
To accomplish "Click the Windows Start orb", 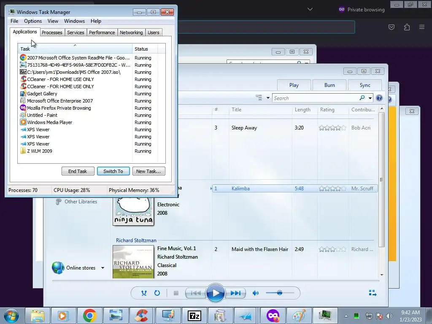I will point(11,316).
